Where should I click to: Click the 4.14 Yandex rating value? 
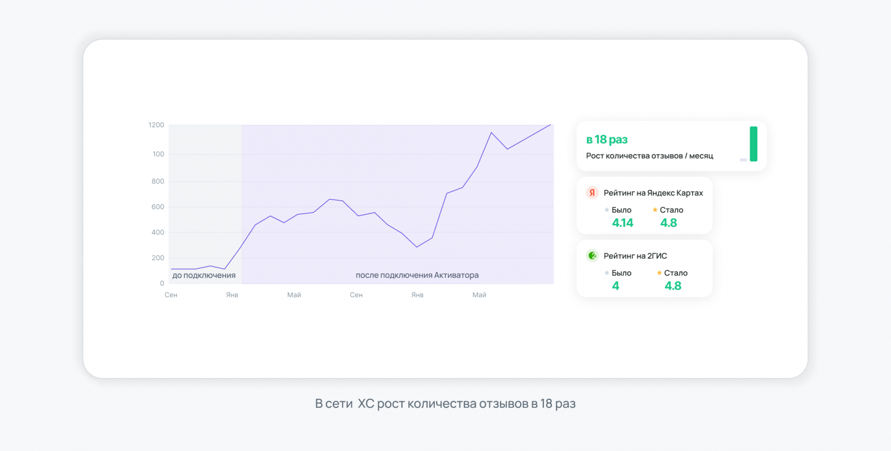click(623, 223)
